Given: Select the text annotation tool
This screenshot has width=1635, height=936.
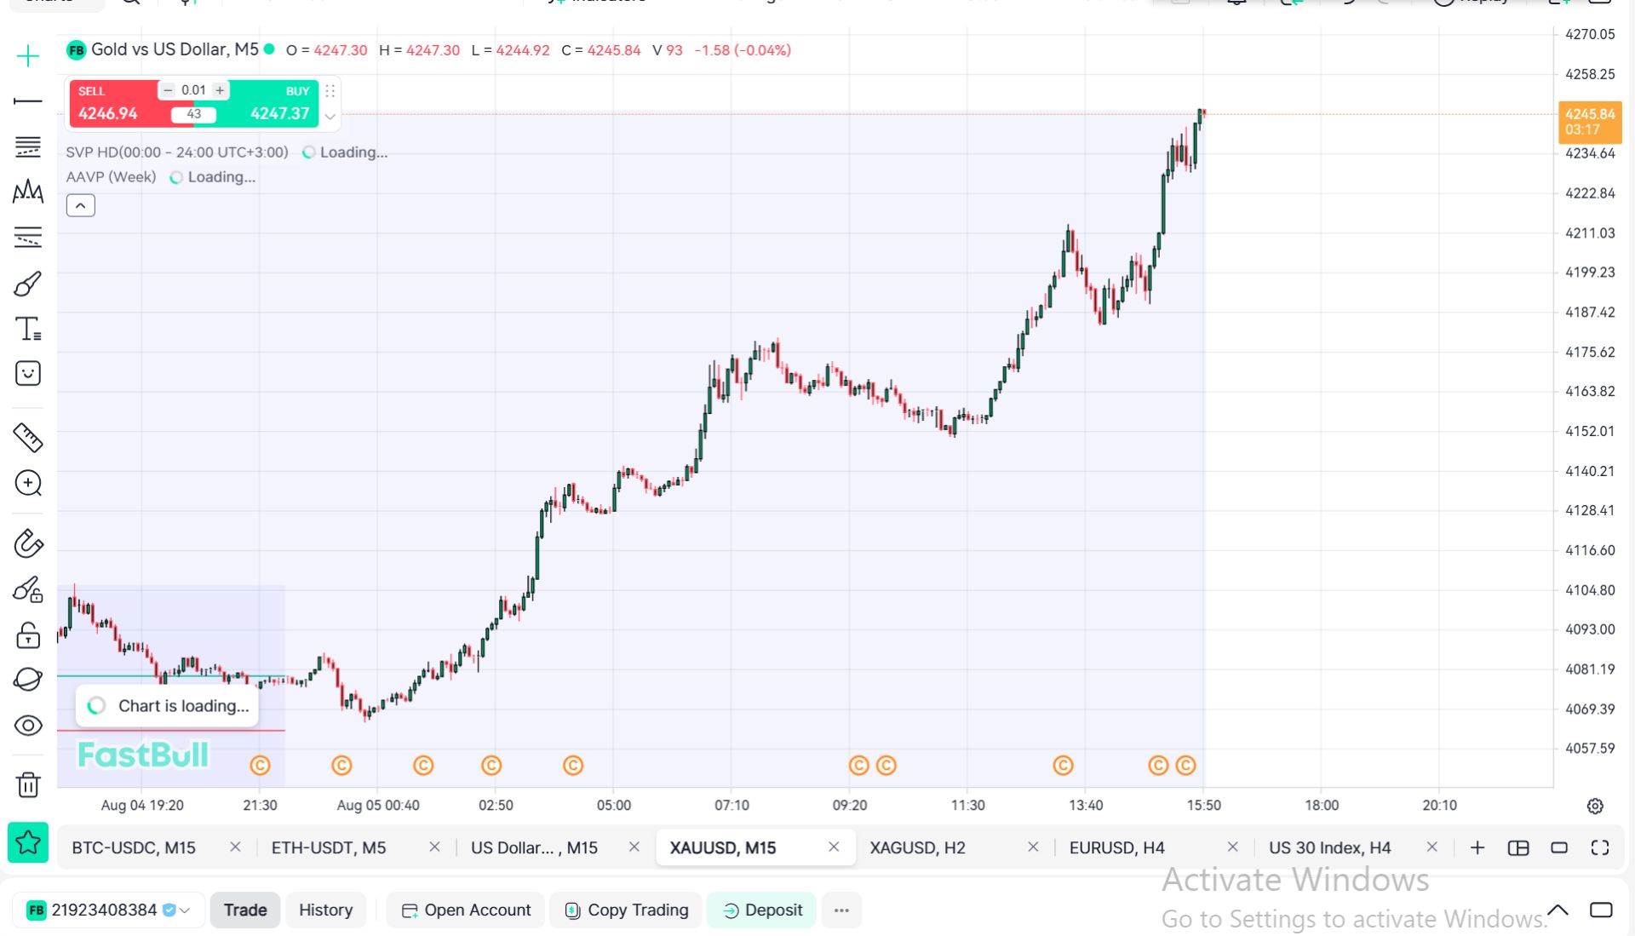Looking at the screenshot, I should tap(28, 329).
